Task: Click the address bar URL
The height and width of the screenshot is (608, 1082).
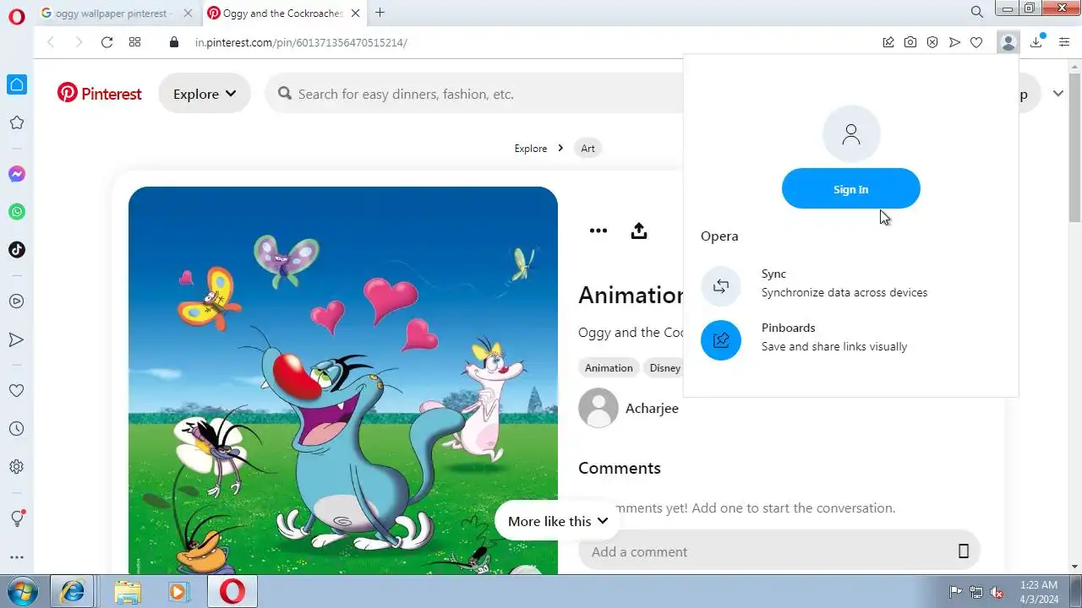Action: click(301, 42)
